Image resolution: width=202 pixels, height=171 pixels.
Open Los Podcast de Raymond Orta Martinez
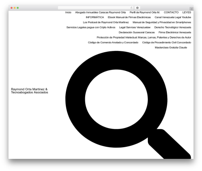(x=106, y=22)
